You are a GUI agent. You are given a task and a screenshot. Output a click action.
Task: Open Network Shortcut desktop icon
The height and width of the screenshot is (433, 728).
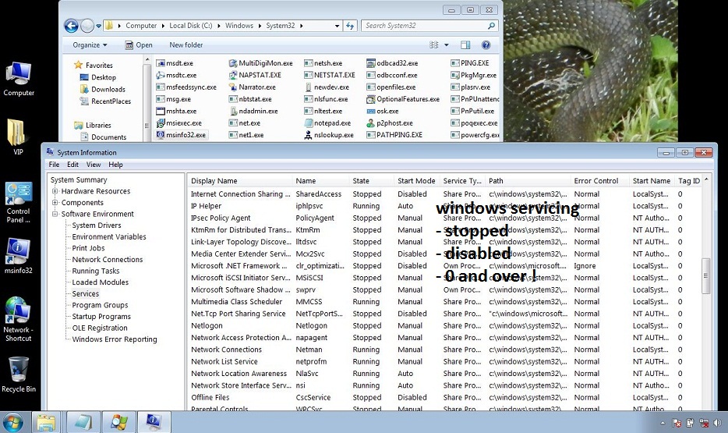point(18,319)
